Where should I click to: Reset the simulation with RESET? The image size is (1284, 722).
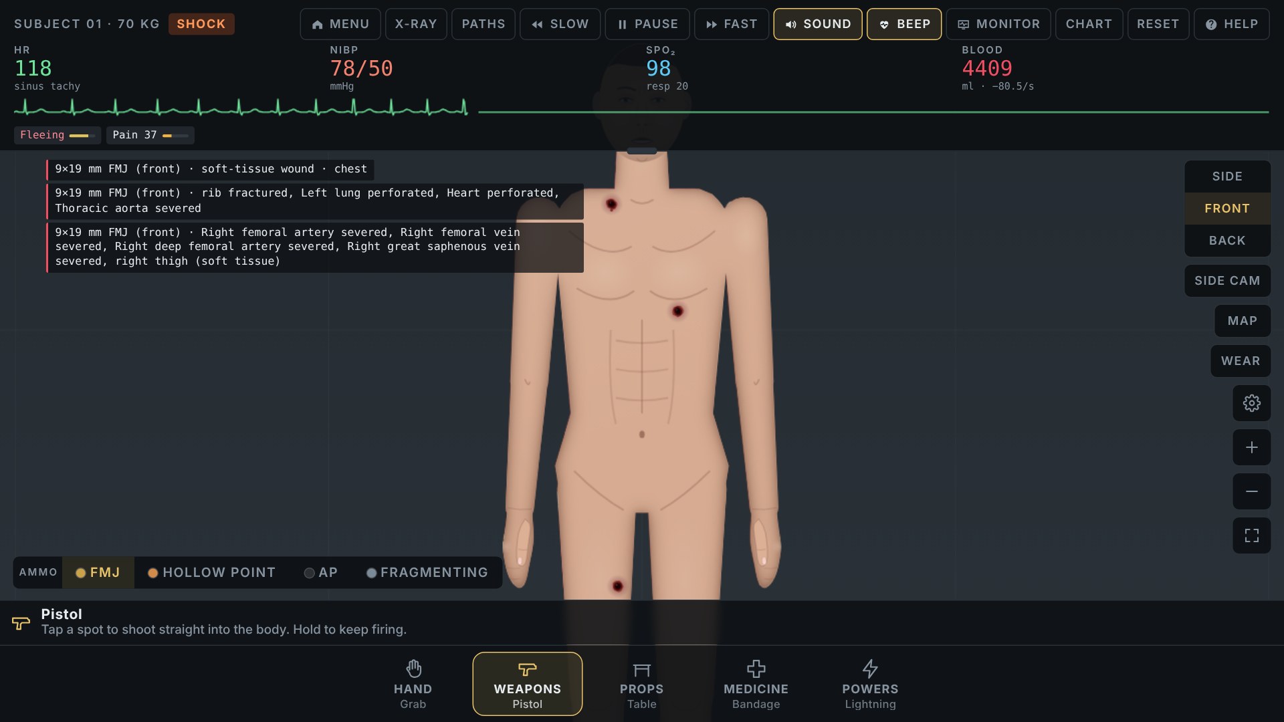coord(1158,24)
